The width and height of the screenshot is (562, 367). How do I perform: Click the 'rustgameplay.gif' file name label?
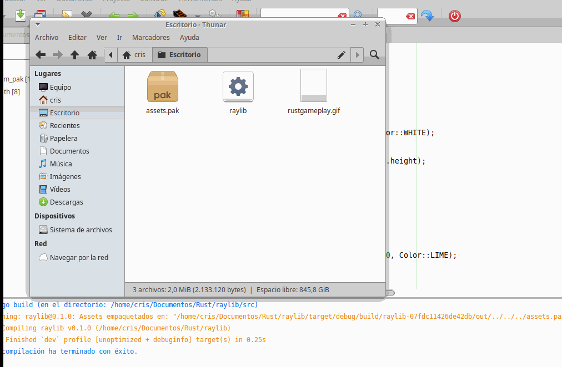[314, 111]
